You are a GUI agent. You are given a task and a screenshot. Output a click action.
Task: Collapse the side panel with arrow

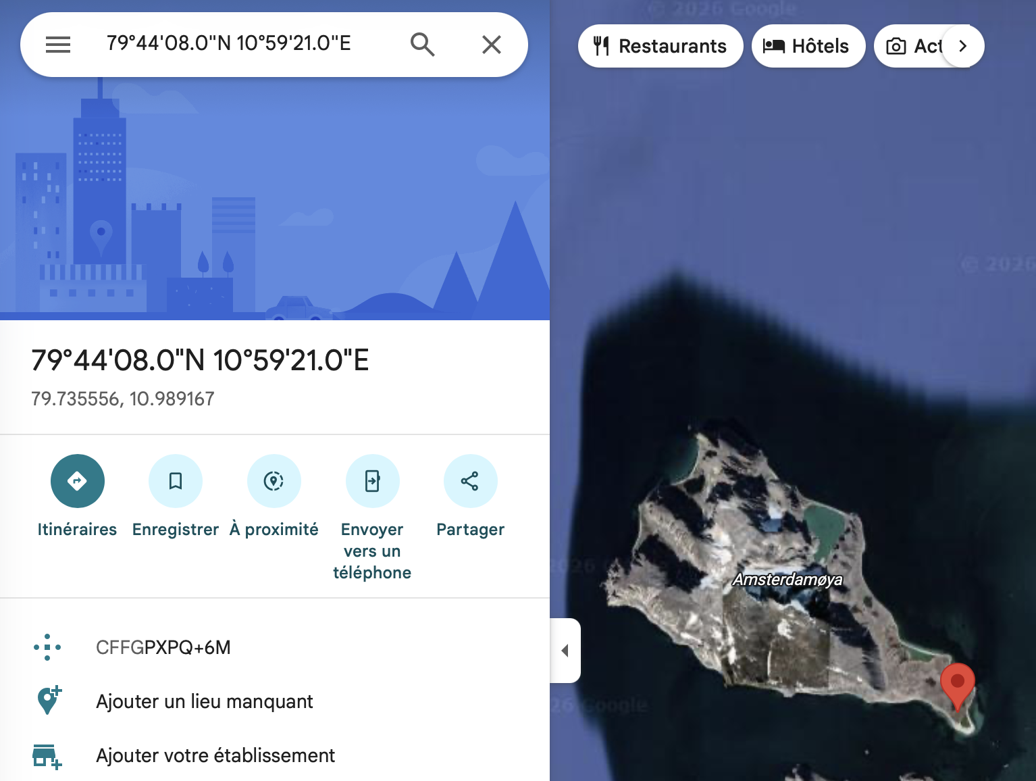tap(565, 651)
